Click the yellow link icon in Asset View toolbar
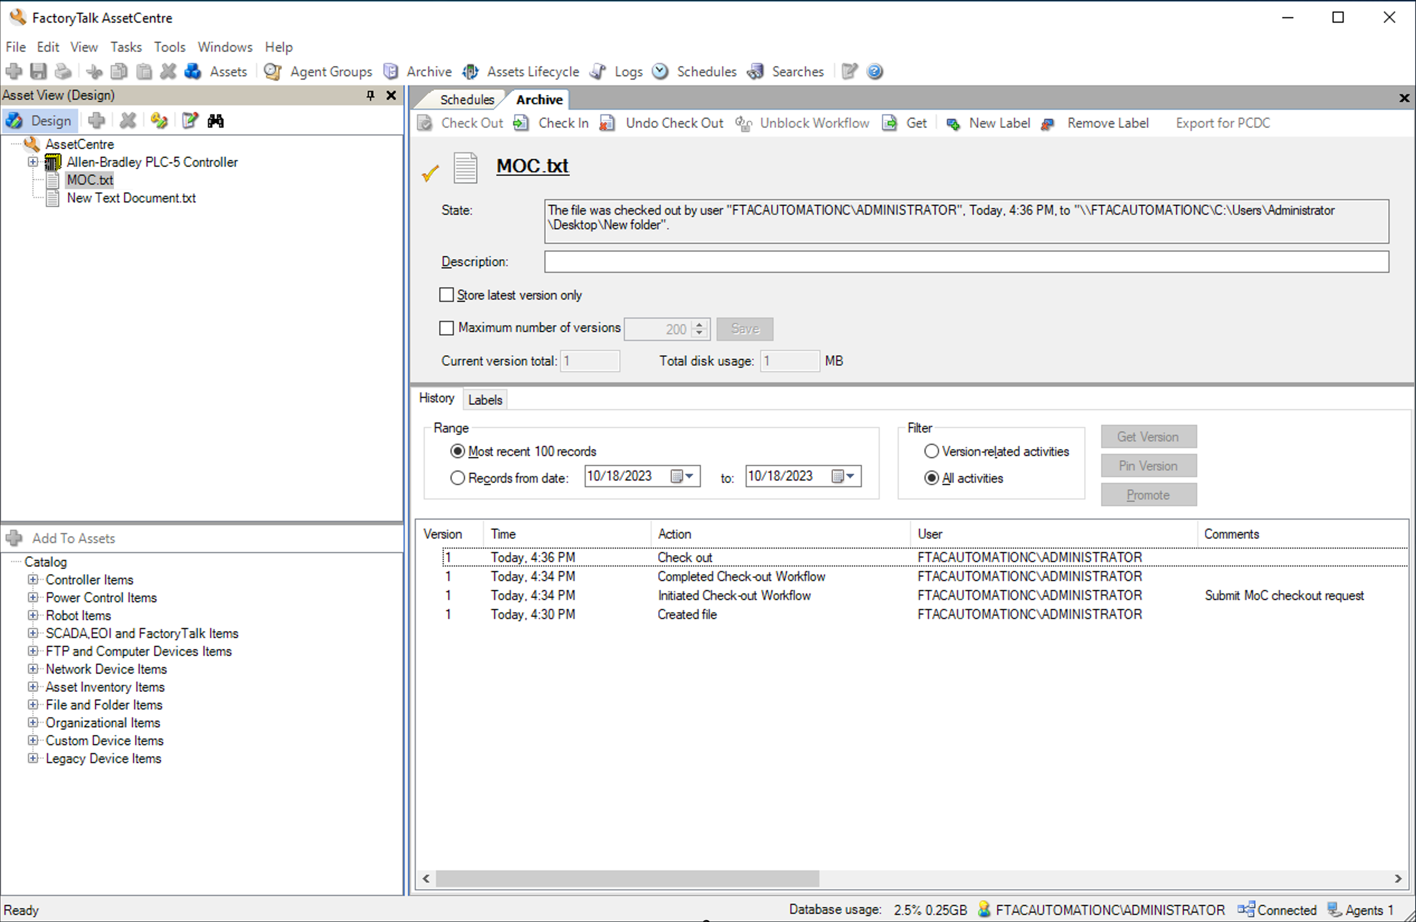The image size is (1416, 922). point(159,121)
